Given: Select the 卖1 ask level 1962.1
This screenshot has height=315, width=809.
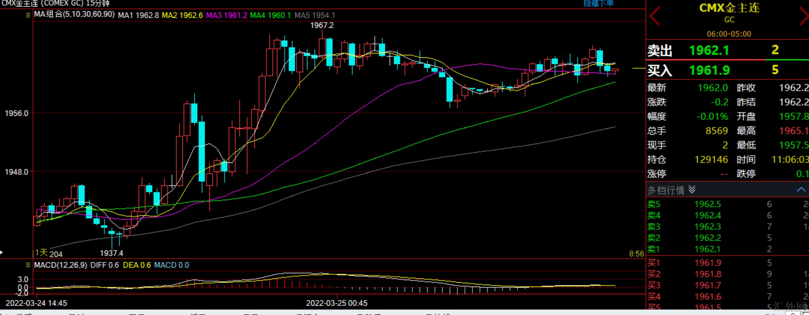Looking at the screenshot, I should (x=707, y=249).
